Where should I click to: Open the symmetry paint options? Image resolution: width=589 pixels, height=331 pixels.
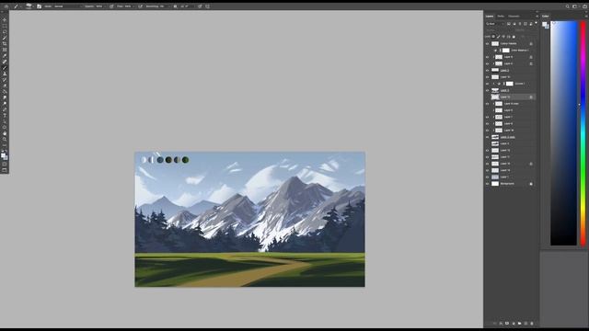tap(207, 6)
